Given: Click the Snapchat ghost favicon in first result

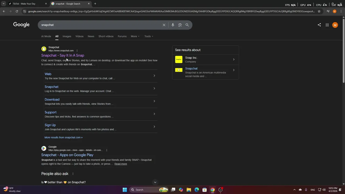Looking at the screenshot, I should pyautogui.click(x=44, y=49).
